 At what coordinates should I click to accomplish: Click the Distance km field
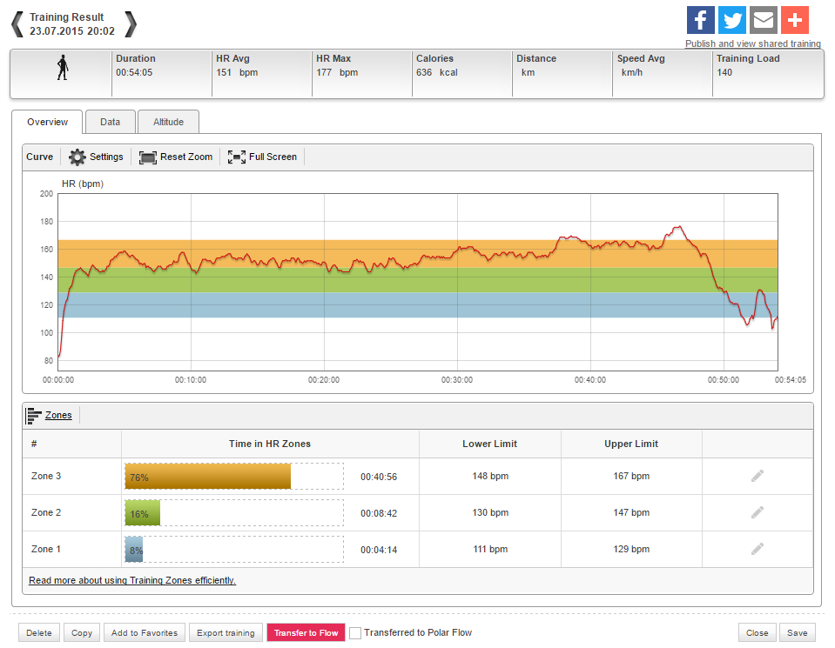[562, 73]
